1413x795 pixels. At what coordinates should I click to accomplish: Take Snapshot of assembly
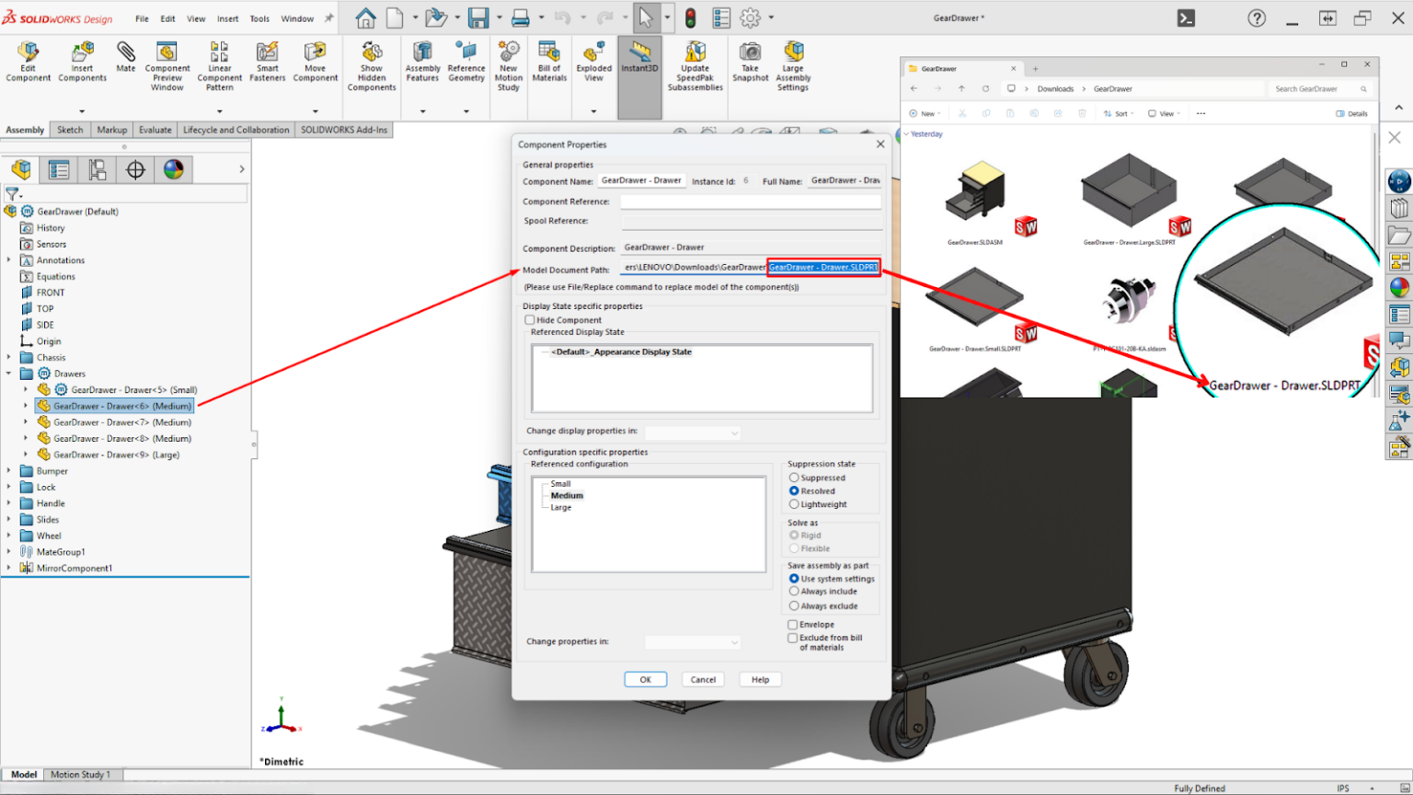pos(751,62)
